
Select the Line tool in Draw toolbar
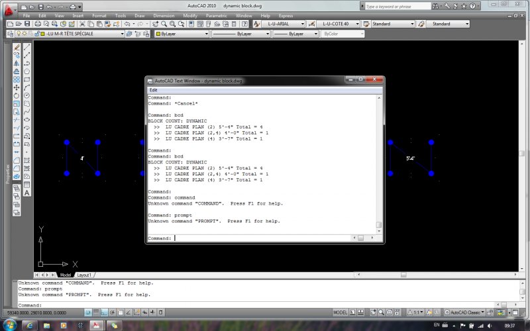tap(27, 47)
